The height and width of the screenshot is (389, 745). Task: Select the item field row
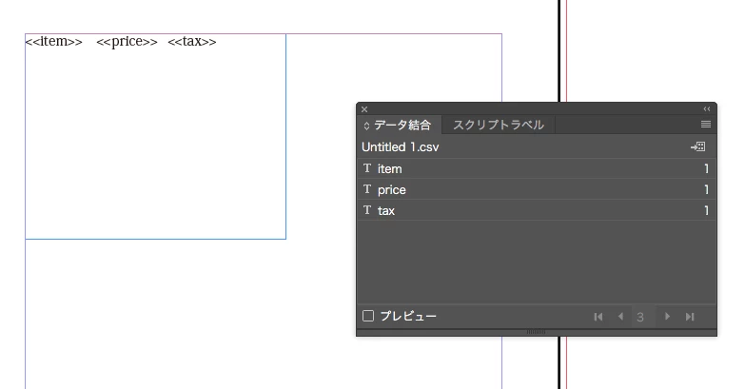536,168
